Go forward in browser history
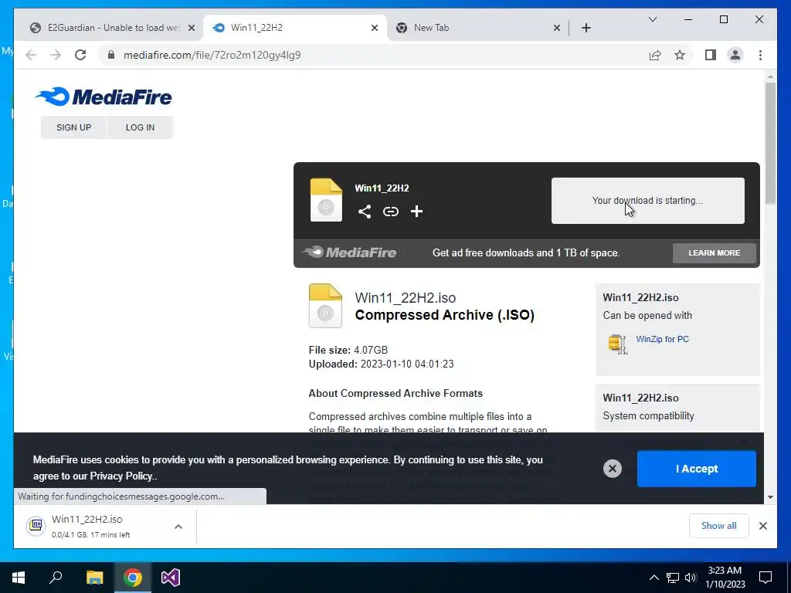This screenshot has height=593, width=791. coord(56,55)
